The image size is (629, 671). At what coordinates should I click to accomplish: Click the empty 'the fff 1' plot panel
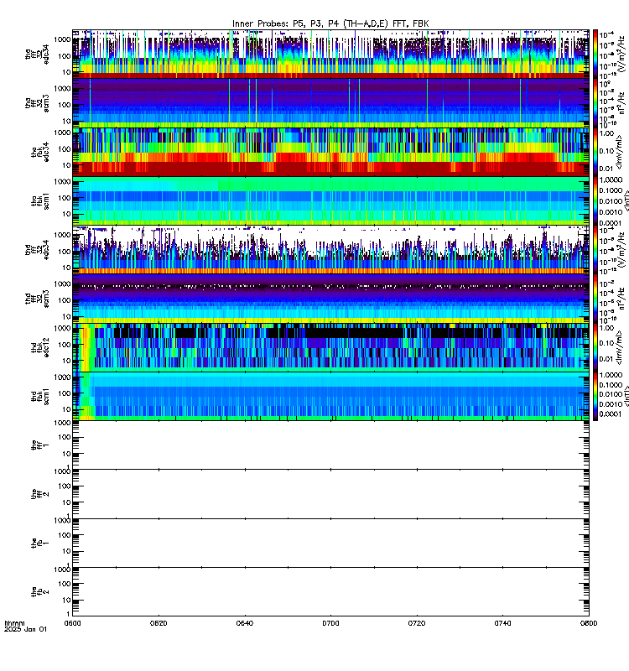pos(330,445)
